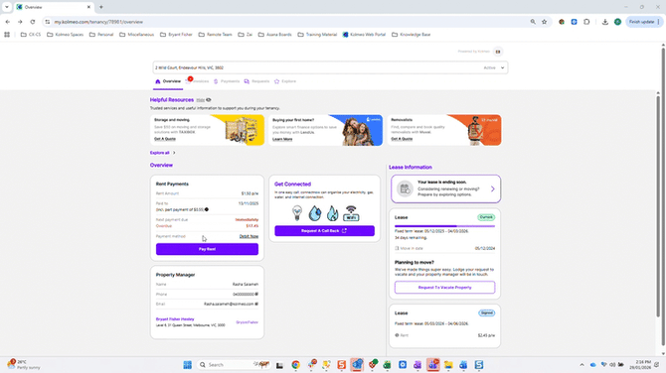Click the Pay Rent button

coord(208,249)
